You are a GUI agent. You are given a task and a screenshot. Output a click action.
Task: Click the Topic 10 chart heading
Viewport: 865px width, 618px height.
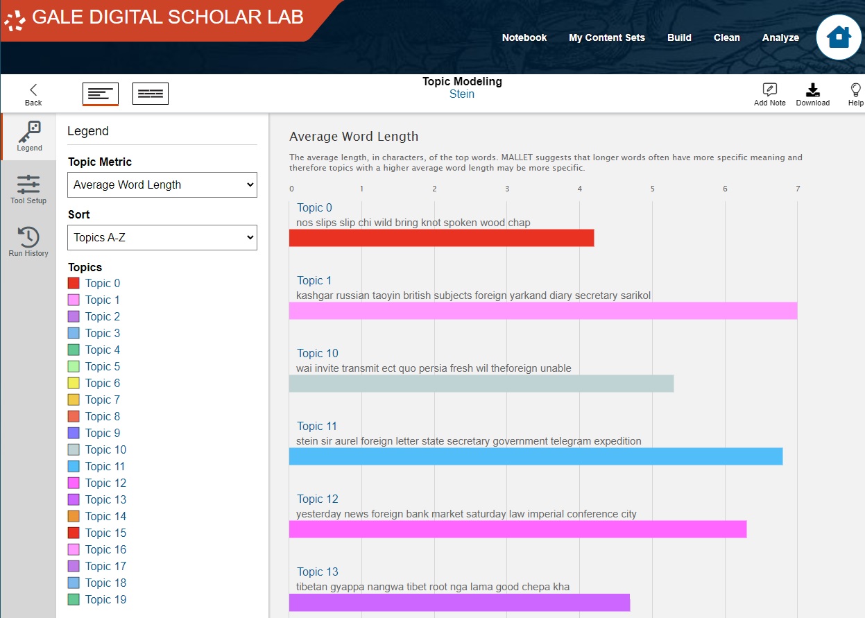[318, 353]
